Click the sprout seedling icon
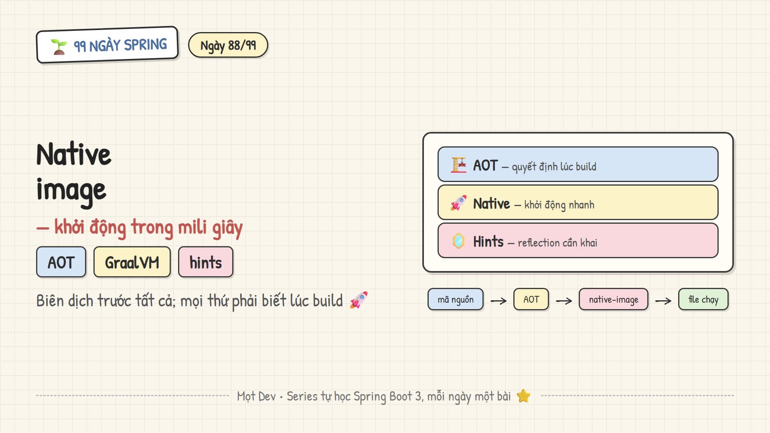This screenshot has width=770, height=433. click(x=59, y=47)
